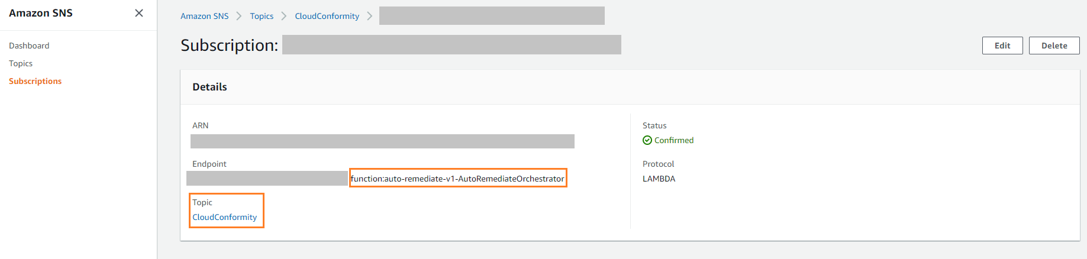This screenshot has width=1087, height=259.
Task: Go to Topics in the sidebar navigation
Action: pos(21,63)
